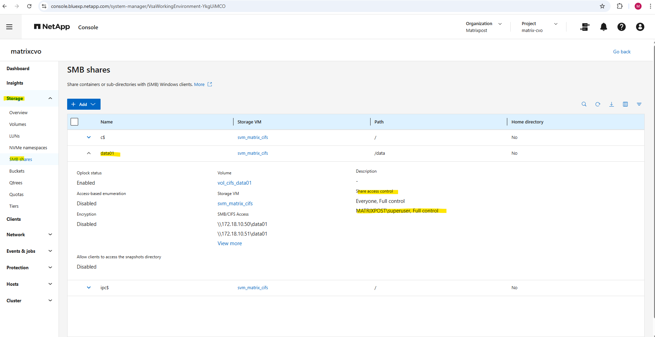This screenshot has width=655, height=337.
Task: Click the search icon above the shares table
Action: coord(584,104)
